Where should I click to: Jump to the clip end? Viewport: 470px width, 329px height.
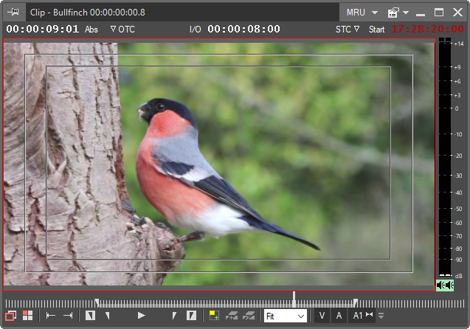coord(68,316)
